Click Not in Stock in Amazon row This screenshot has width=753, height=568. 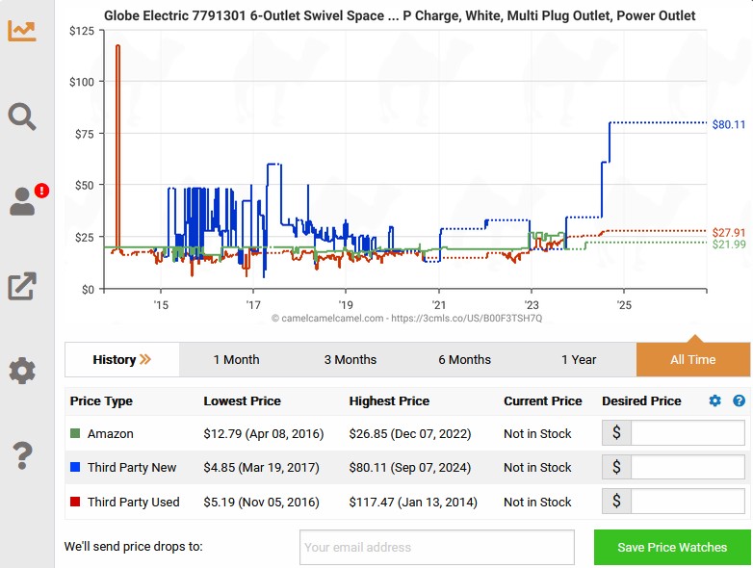(x=537, y=434)
